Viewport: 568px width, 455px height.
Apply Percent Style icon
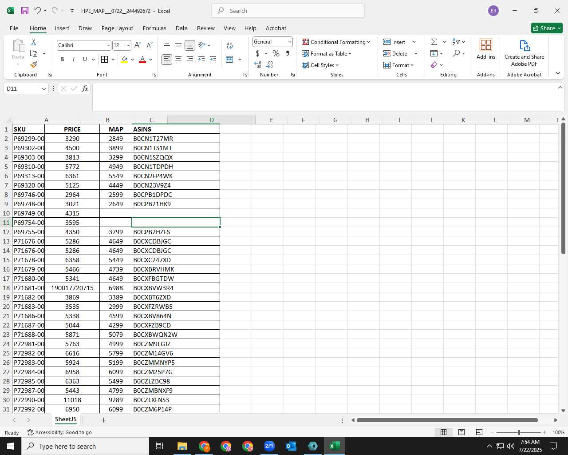coord(276,53)
